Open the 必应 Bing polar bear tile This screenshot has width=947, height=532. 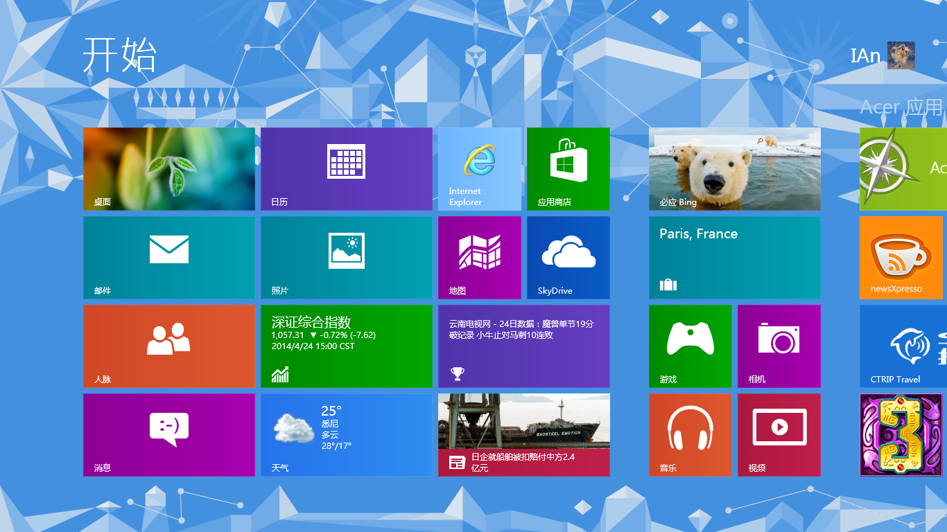pos(735,169)
